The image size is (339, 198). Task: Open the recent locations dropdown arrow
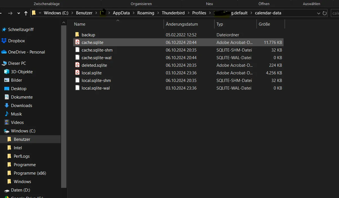point(19,13)
